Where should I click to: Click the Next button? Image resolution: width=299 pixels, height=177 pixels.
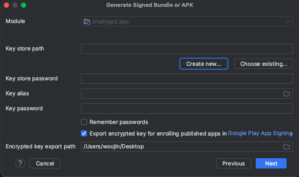(271, 163)
